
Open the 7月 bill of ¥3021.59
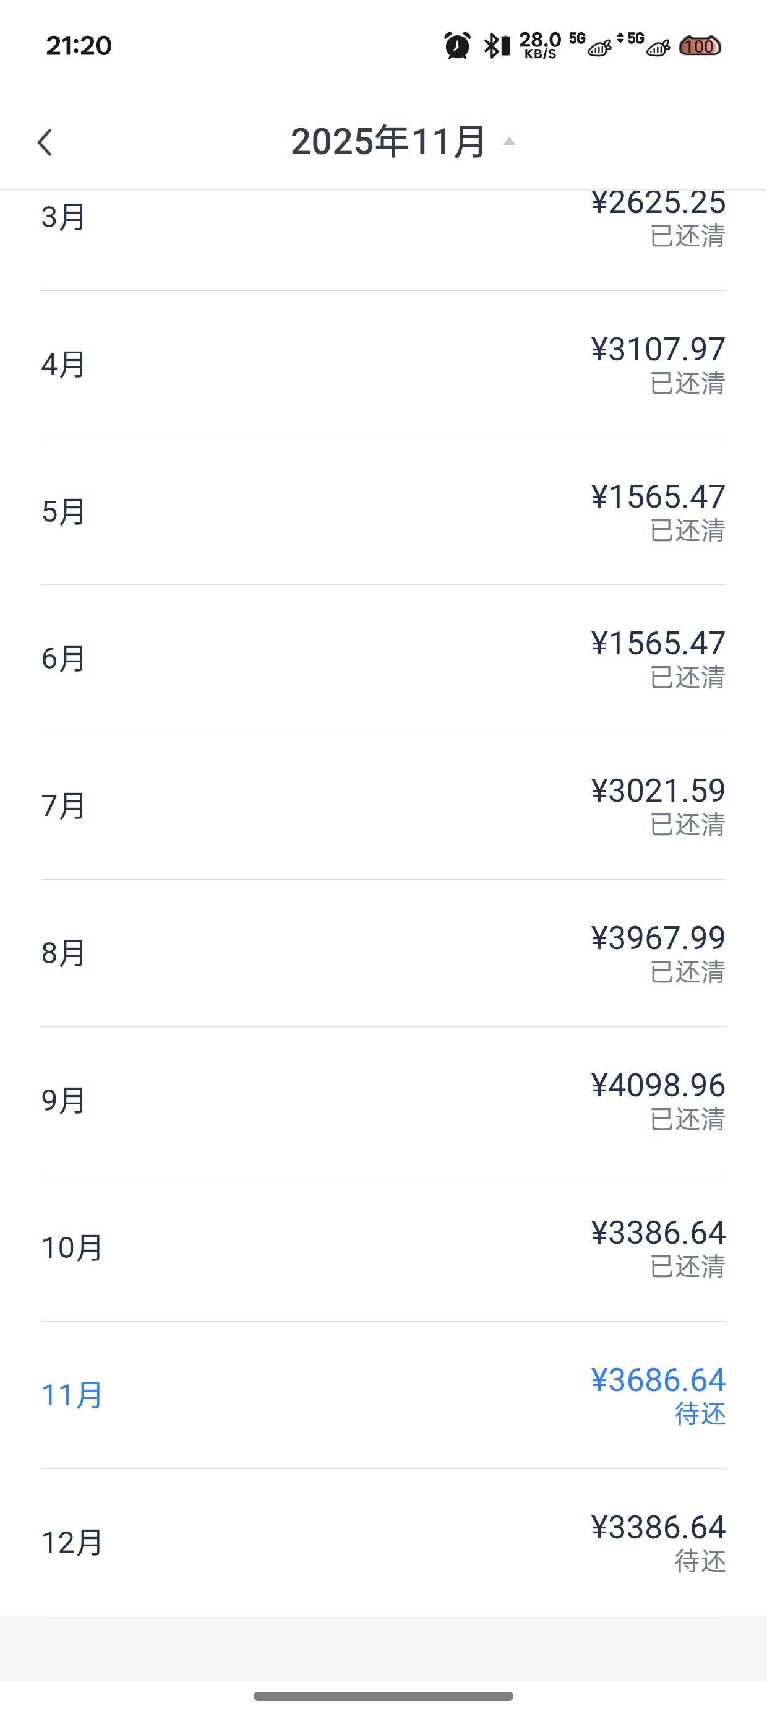[383, 806]
